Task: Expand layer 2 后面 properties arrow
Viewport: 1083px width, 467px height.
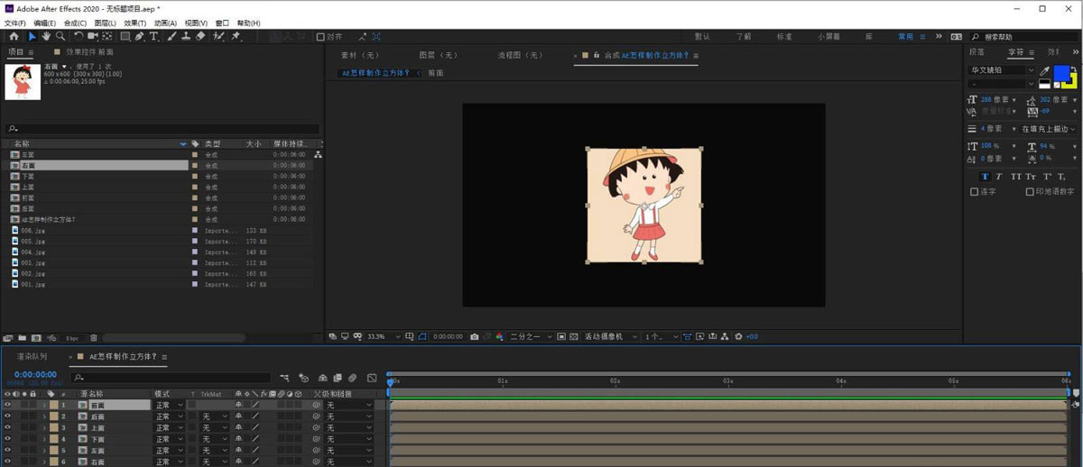Action: pos(44,417)
